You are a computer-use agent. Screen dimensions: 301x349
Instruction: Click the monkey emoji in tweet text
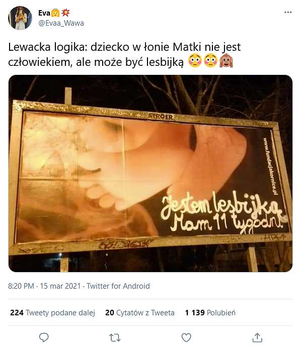point(226,60)
